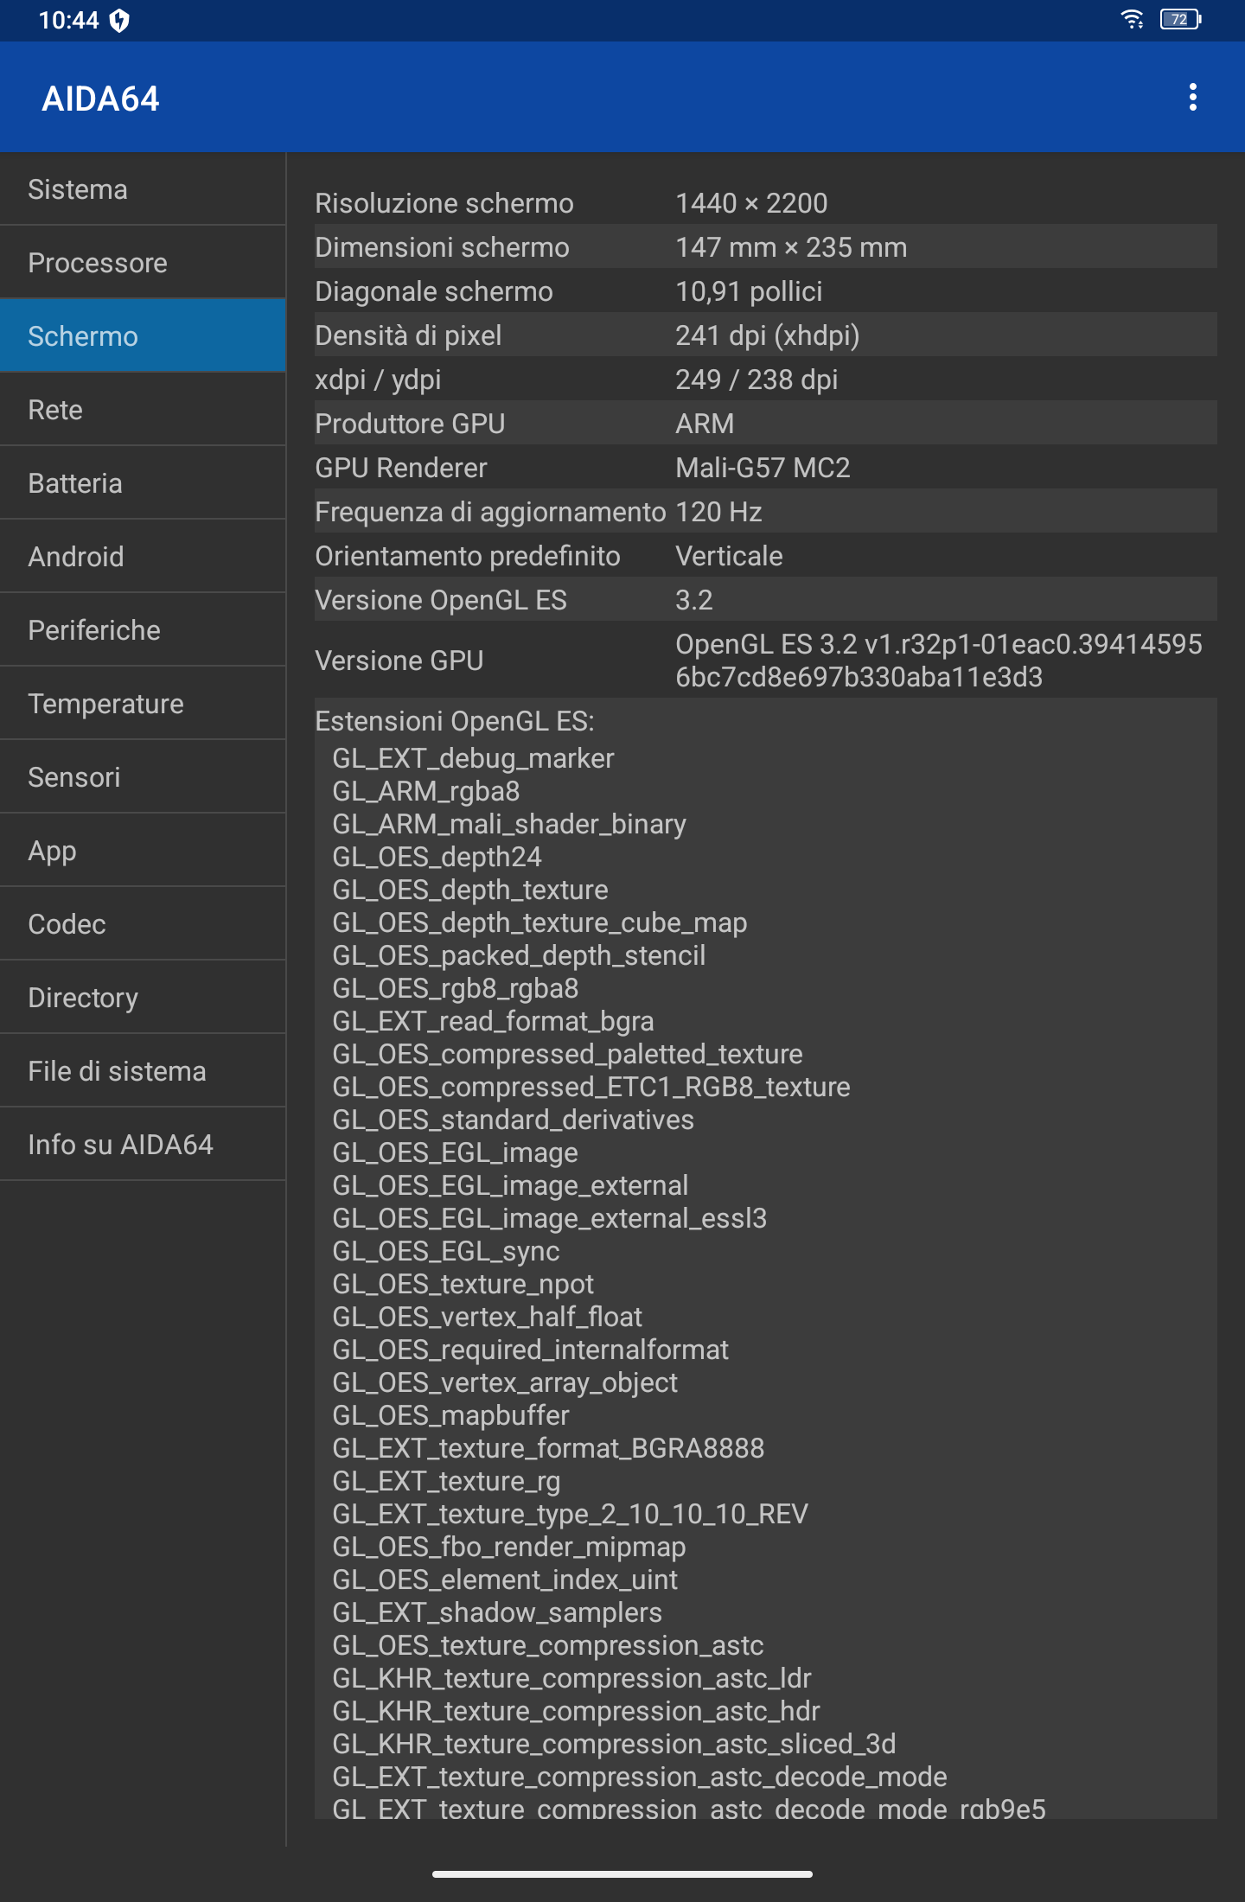The width and height of the screenshot is (1245, 1902).
Task: Select GL_OES_packed_depth_stencil extension
Action: 519,955
